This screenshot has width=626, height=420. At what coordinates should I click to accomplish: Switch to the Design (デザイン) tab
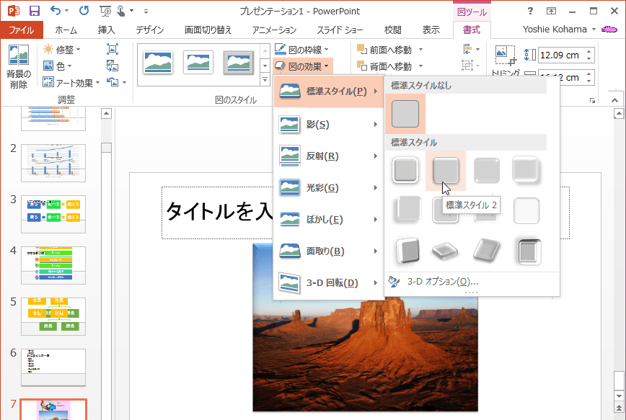[x=150, y=30]
